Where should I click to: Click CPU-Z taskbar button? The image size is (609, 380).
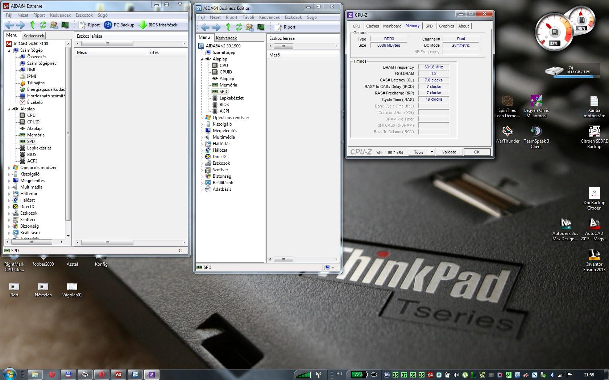click(x=152, y=375)
